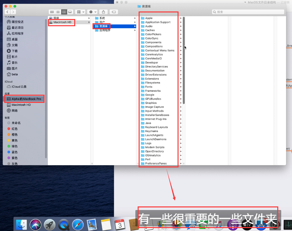Click the Edit Tags toolbar button
Viewport: 292px width, 231px height.
(113, 12)
